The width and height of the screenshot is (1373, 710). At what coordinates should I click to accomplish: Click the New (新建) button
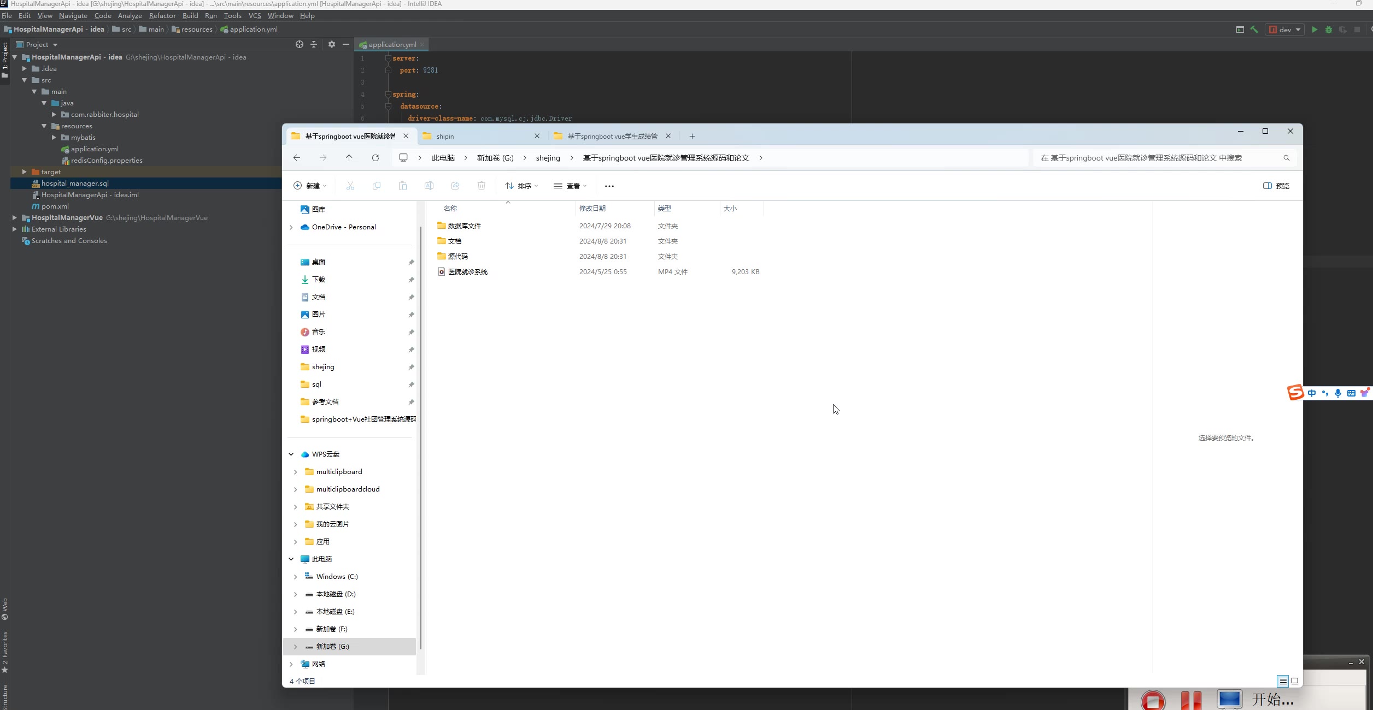(310, 186)
